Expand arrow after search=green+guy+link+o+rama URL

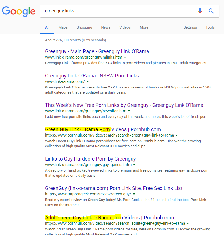tap(177, 135)
